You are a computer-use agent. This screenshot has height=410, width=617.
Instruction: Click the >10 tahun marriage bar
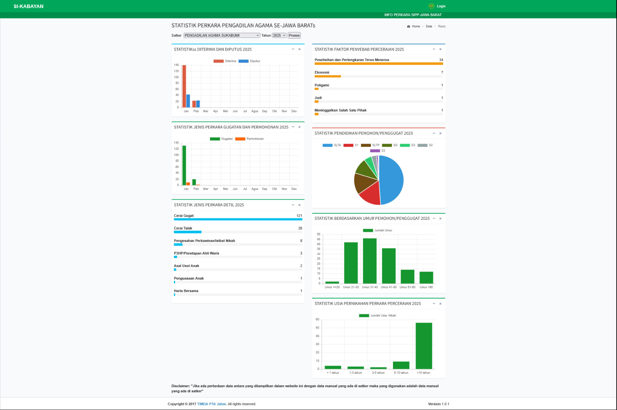(x=424, y=346)
